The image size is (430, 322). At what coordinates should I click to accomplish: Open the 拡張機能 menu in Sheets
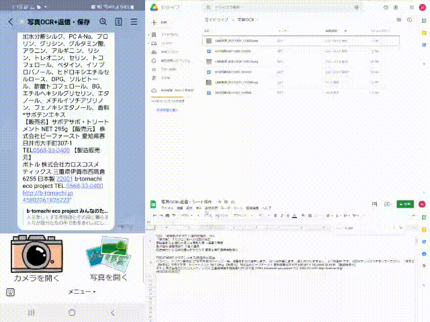tap(253, 208)
